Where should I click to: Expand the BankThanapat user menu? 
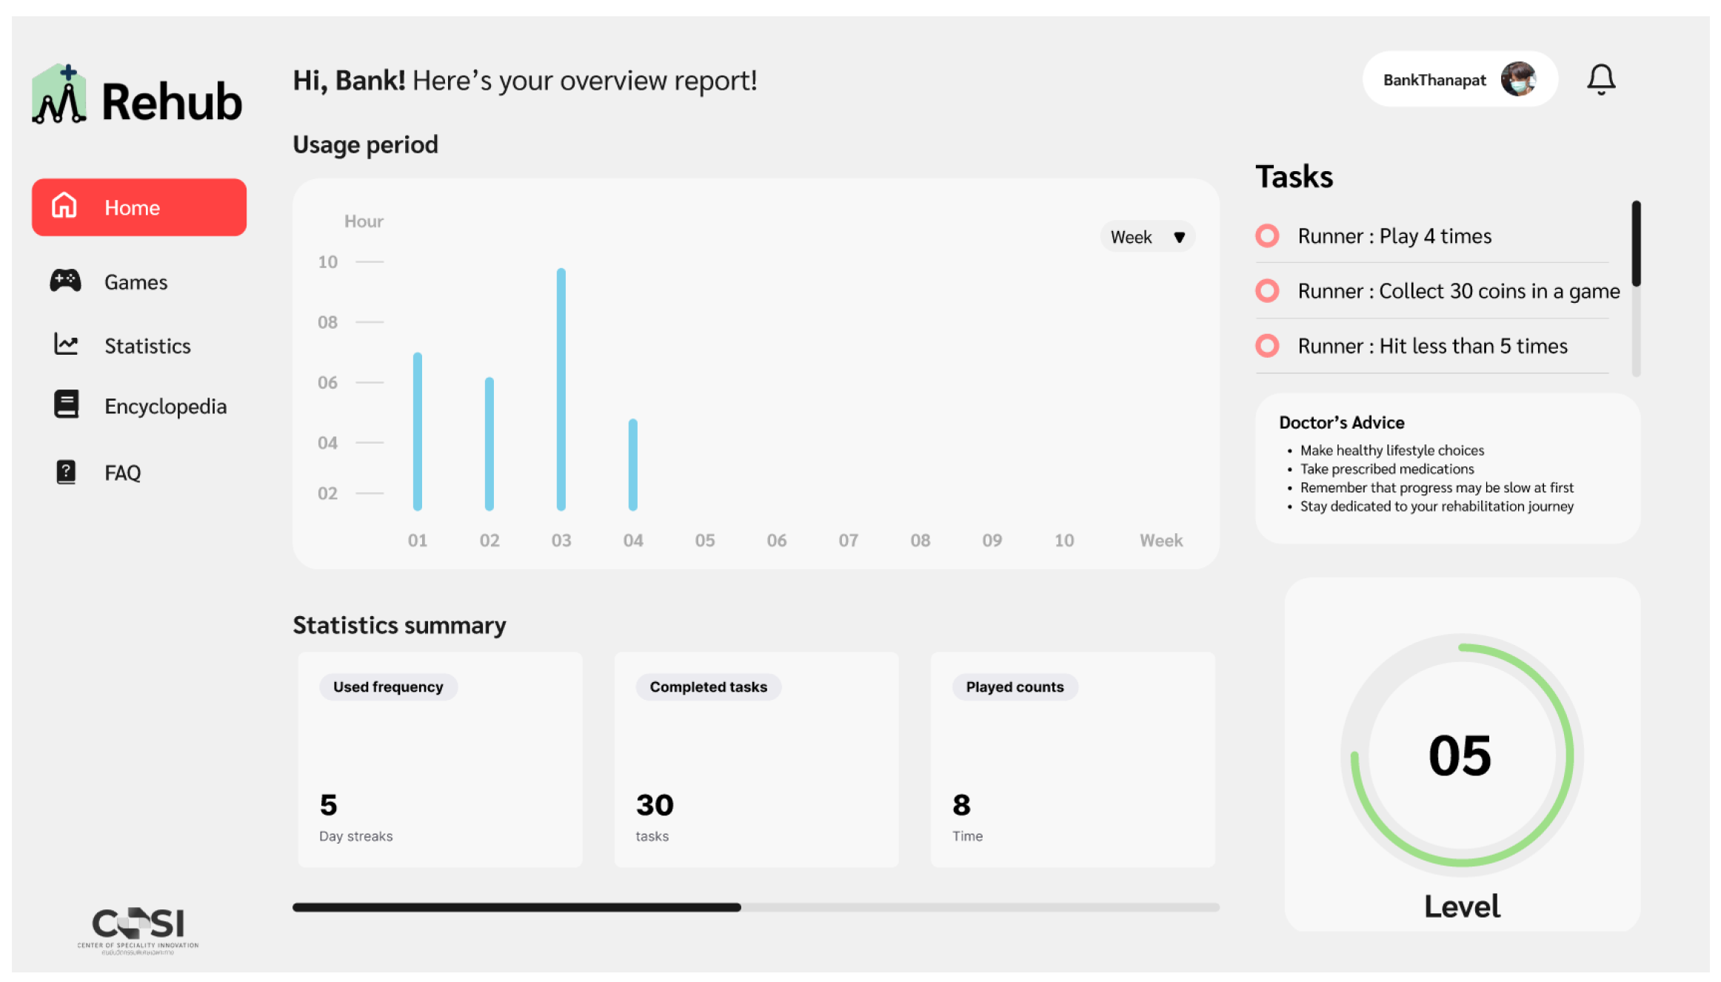[x=1434, y=80]
